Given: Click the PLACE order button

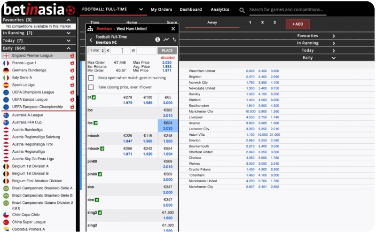Looking at the screenshot, I should click(x=167, y=51).
